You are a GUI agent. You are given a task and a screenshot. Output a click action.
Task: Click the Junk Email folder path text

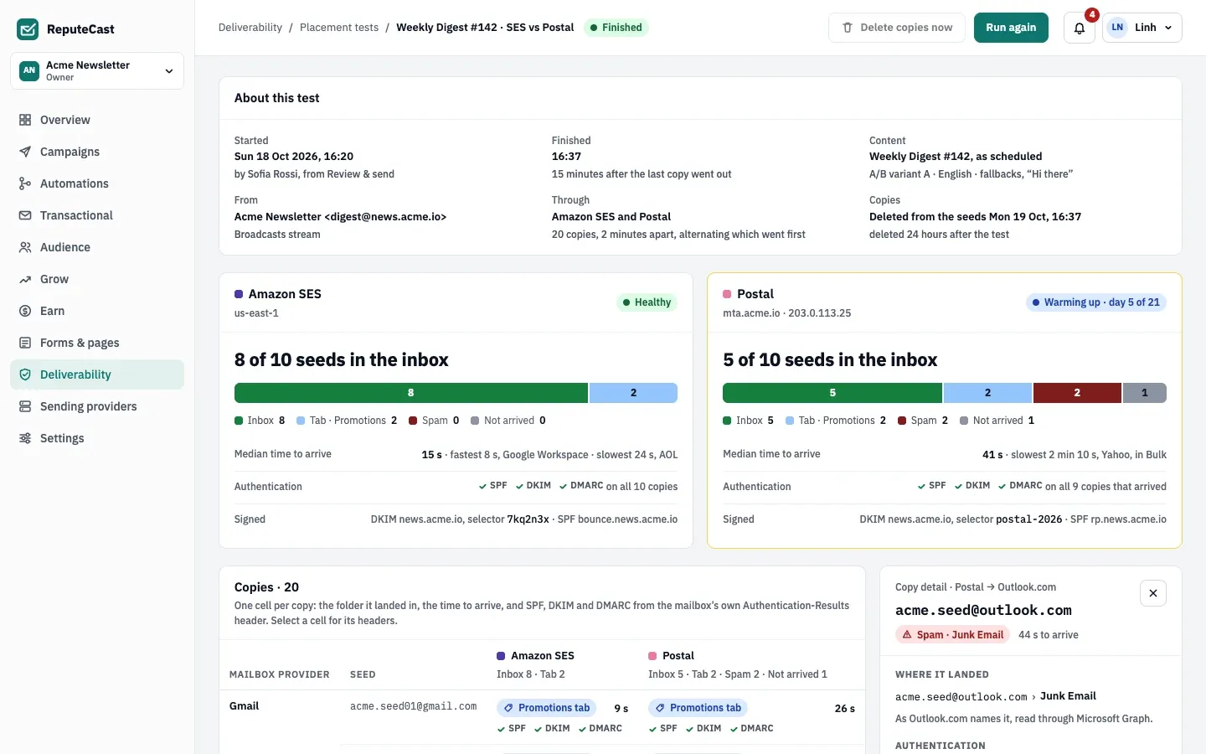pyautogui.click(x=1068, y=696)
